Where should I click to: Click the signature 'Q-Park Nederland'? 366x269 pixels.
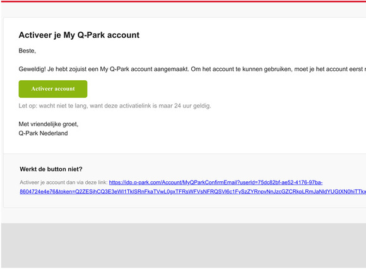tap(43, 133)
